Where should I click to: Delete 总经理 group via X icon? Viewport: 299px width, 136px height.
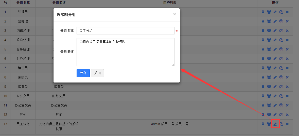(x=287, y=21)
